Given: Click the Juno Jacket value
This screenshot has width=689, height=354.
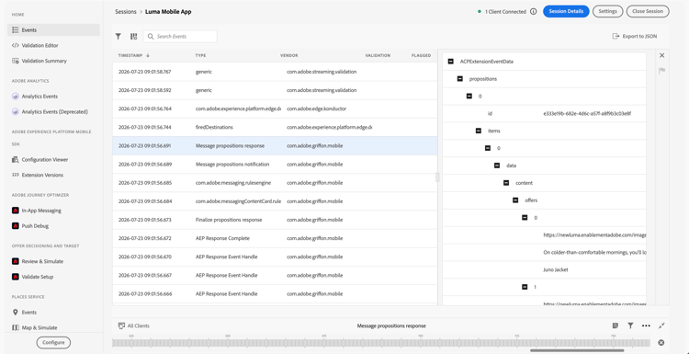Looking at the screenshot, I should [x=556, y=269].
